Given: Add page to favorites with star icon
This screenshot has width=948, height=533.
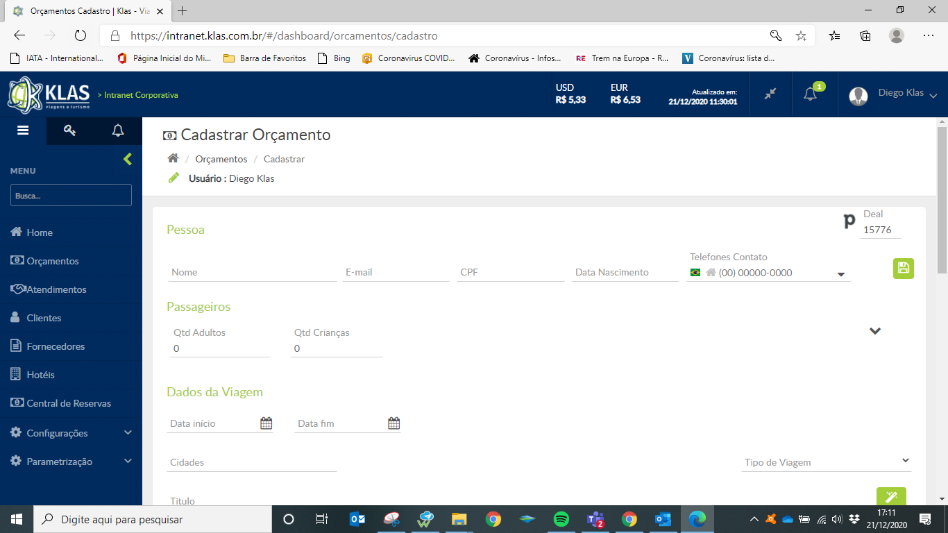Looking at the screenshot, I should point(801,35).
